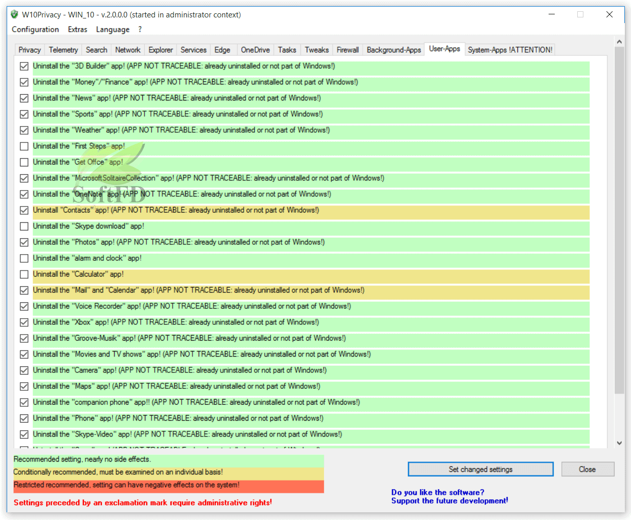
Task: Toggle Uninstall the "Xbox" app checkbox
Action: (24, 322)
